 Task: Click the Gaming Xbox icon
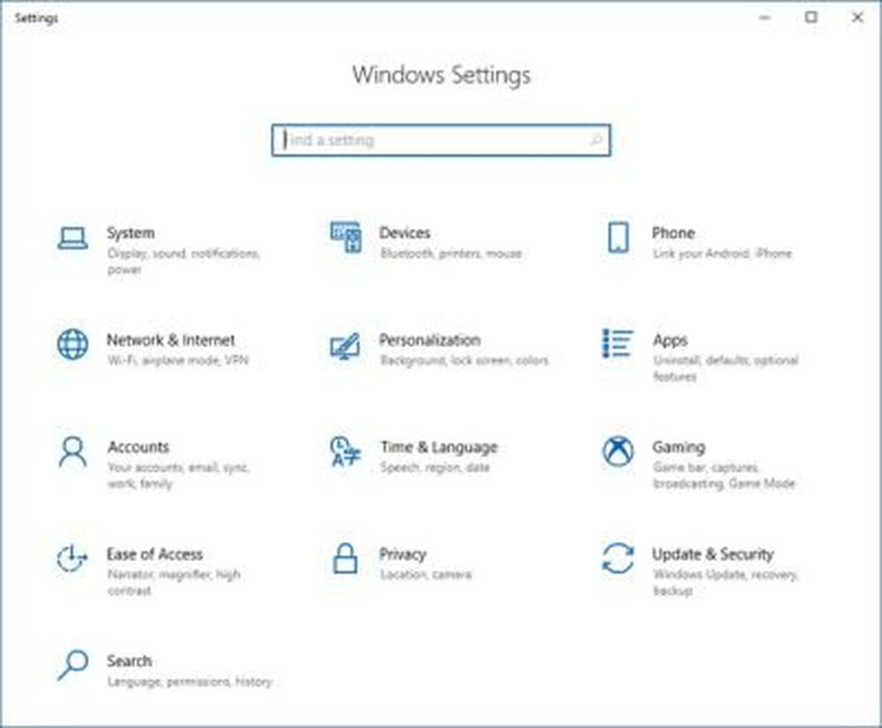click(x=617, y=452)
